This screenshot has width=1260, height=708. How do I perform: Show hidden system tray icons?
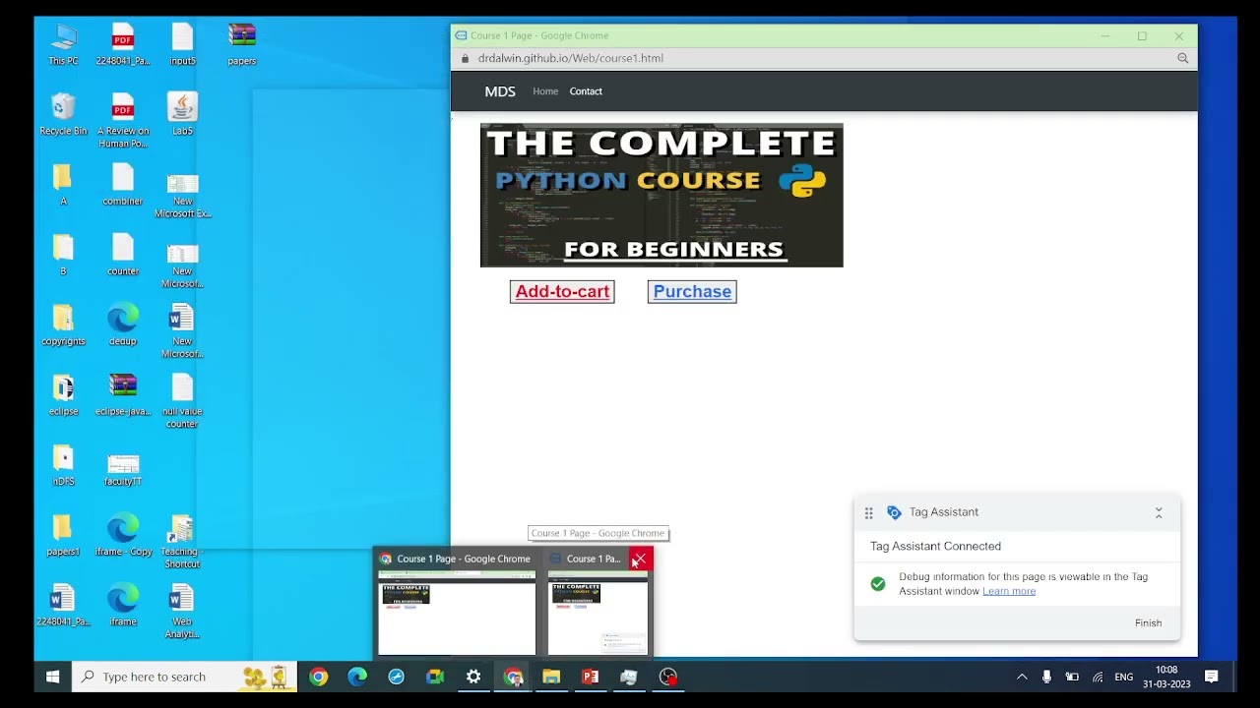pos(1022,677)
